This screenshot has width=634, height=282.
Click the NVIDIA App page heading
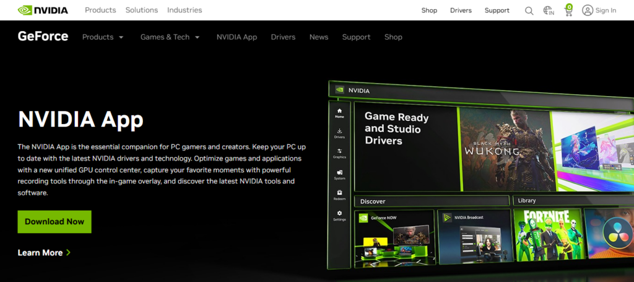point(80,120)
